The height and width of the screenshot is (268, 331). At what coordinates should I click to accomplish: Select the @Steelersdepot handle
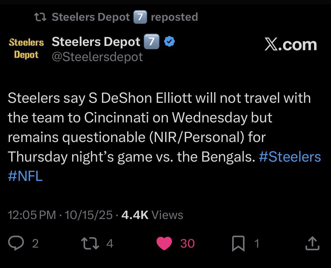coord(97,57)
